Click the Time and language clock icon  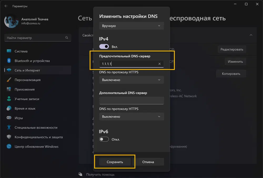pos(9,108)
